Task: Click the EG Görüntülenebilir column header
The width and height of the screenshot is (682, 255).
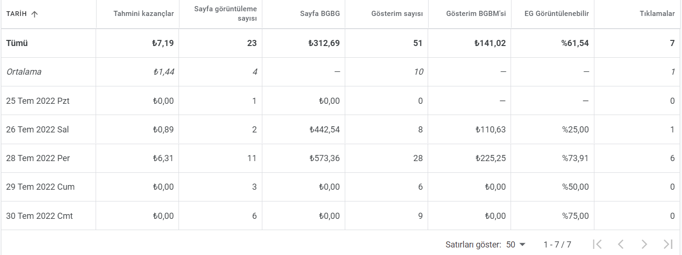Action: pyautogui.click(x=557, y=14)
